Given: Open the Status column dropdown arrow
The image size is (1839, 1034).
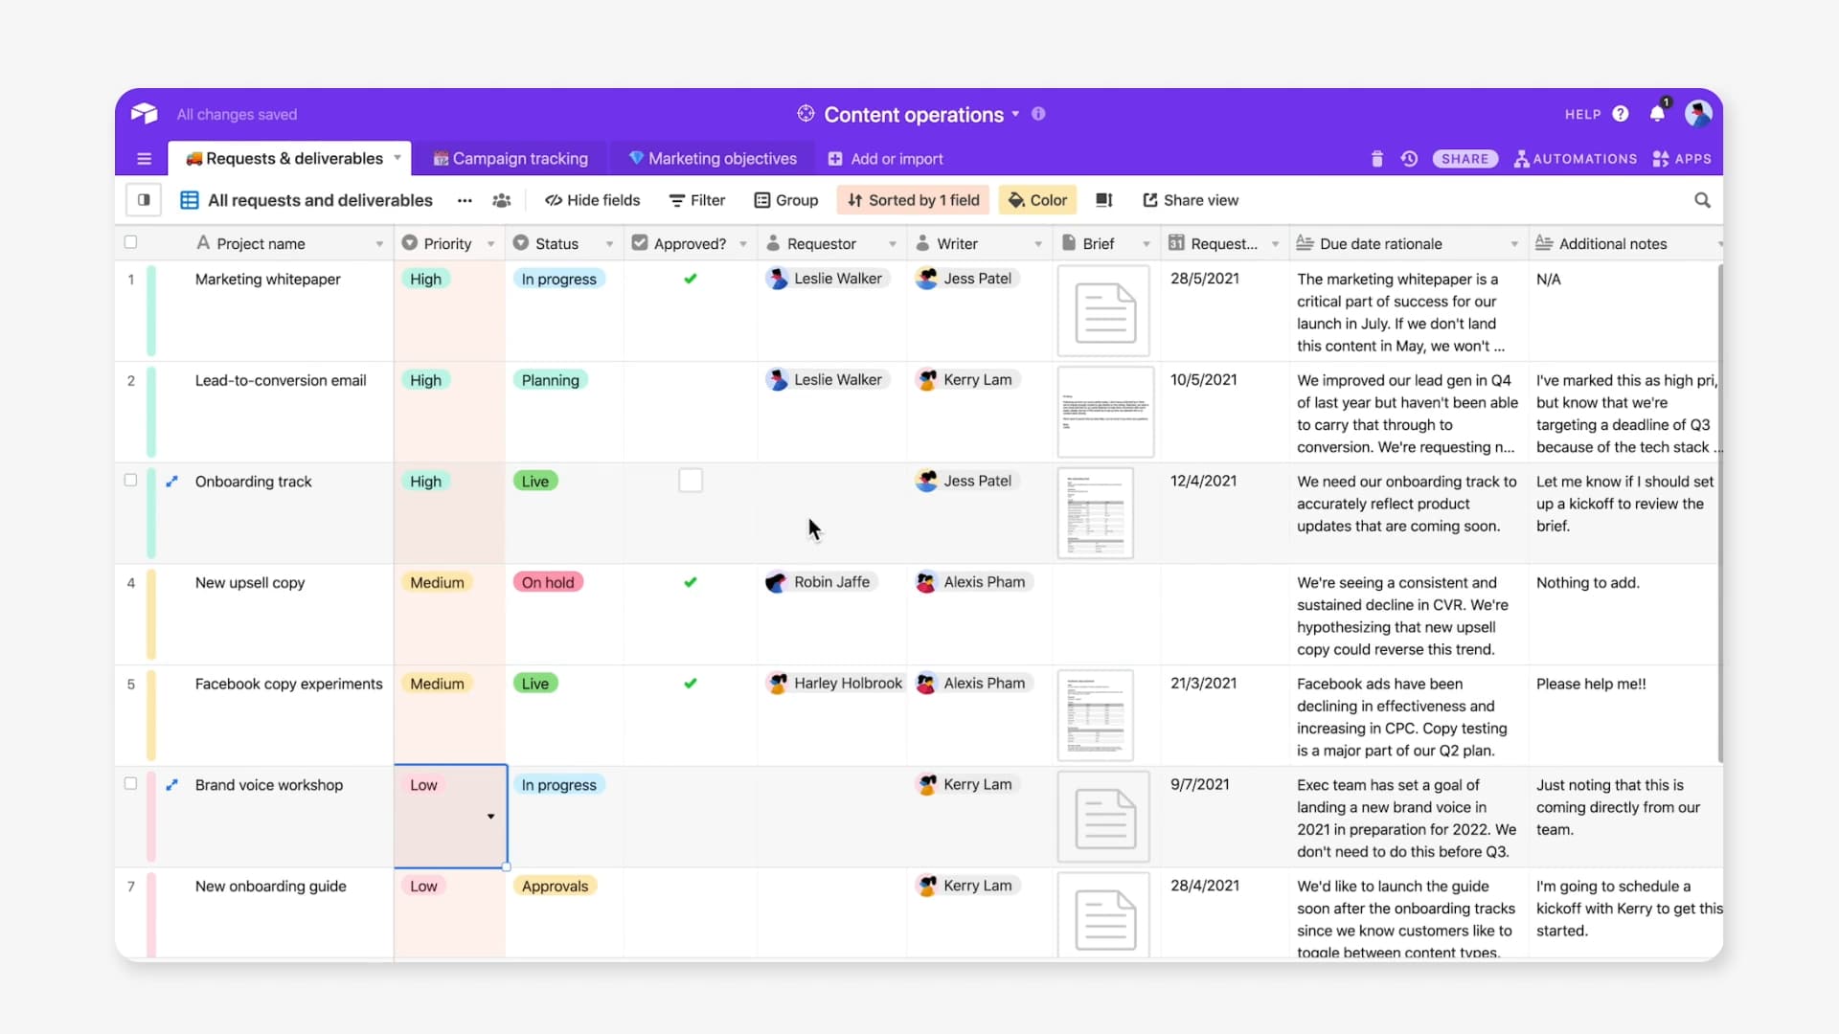Looking at the screenshot, I should 609,244.
